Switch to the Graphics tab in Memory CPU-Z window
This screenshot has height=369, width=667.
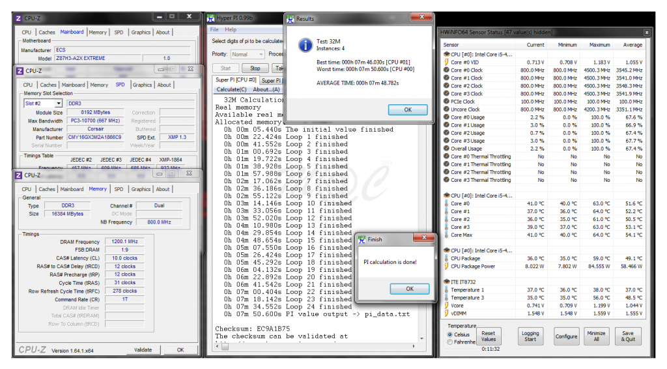pos(141,189)
